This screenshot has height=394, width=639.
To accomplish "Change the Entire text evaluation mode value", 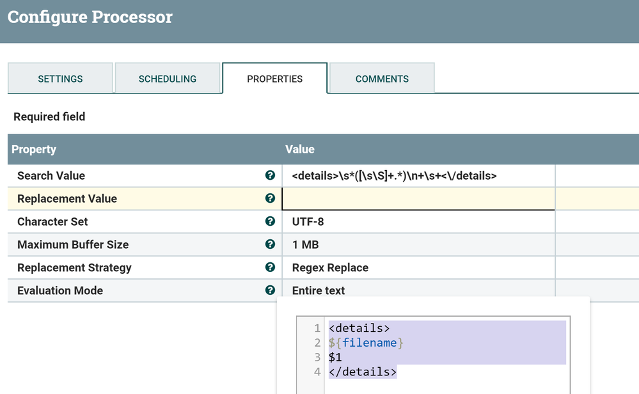I will pos(319,290).
